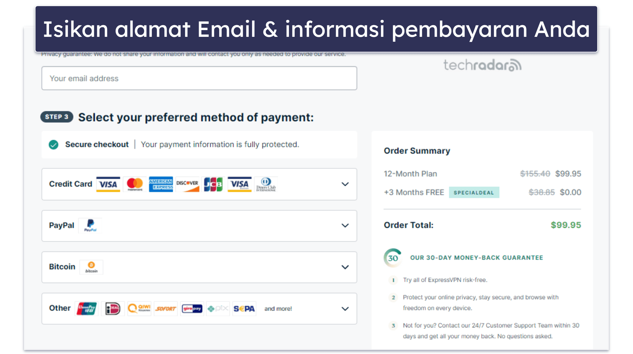
Task: Click the green $99.95 order total amount
Action: pos(566,225)
